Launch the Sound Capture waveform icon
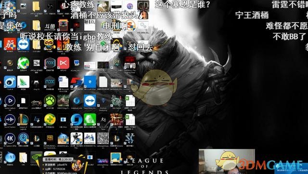This screenshot has width=308, height=174. (10, 120)
